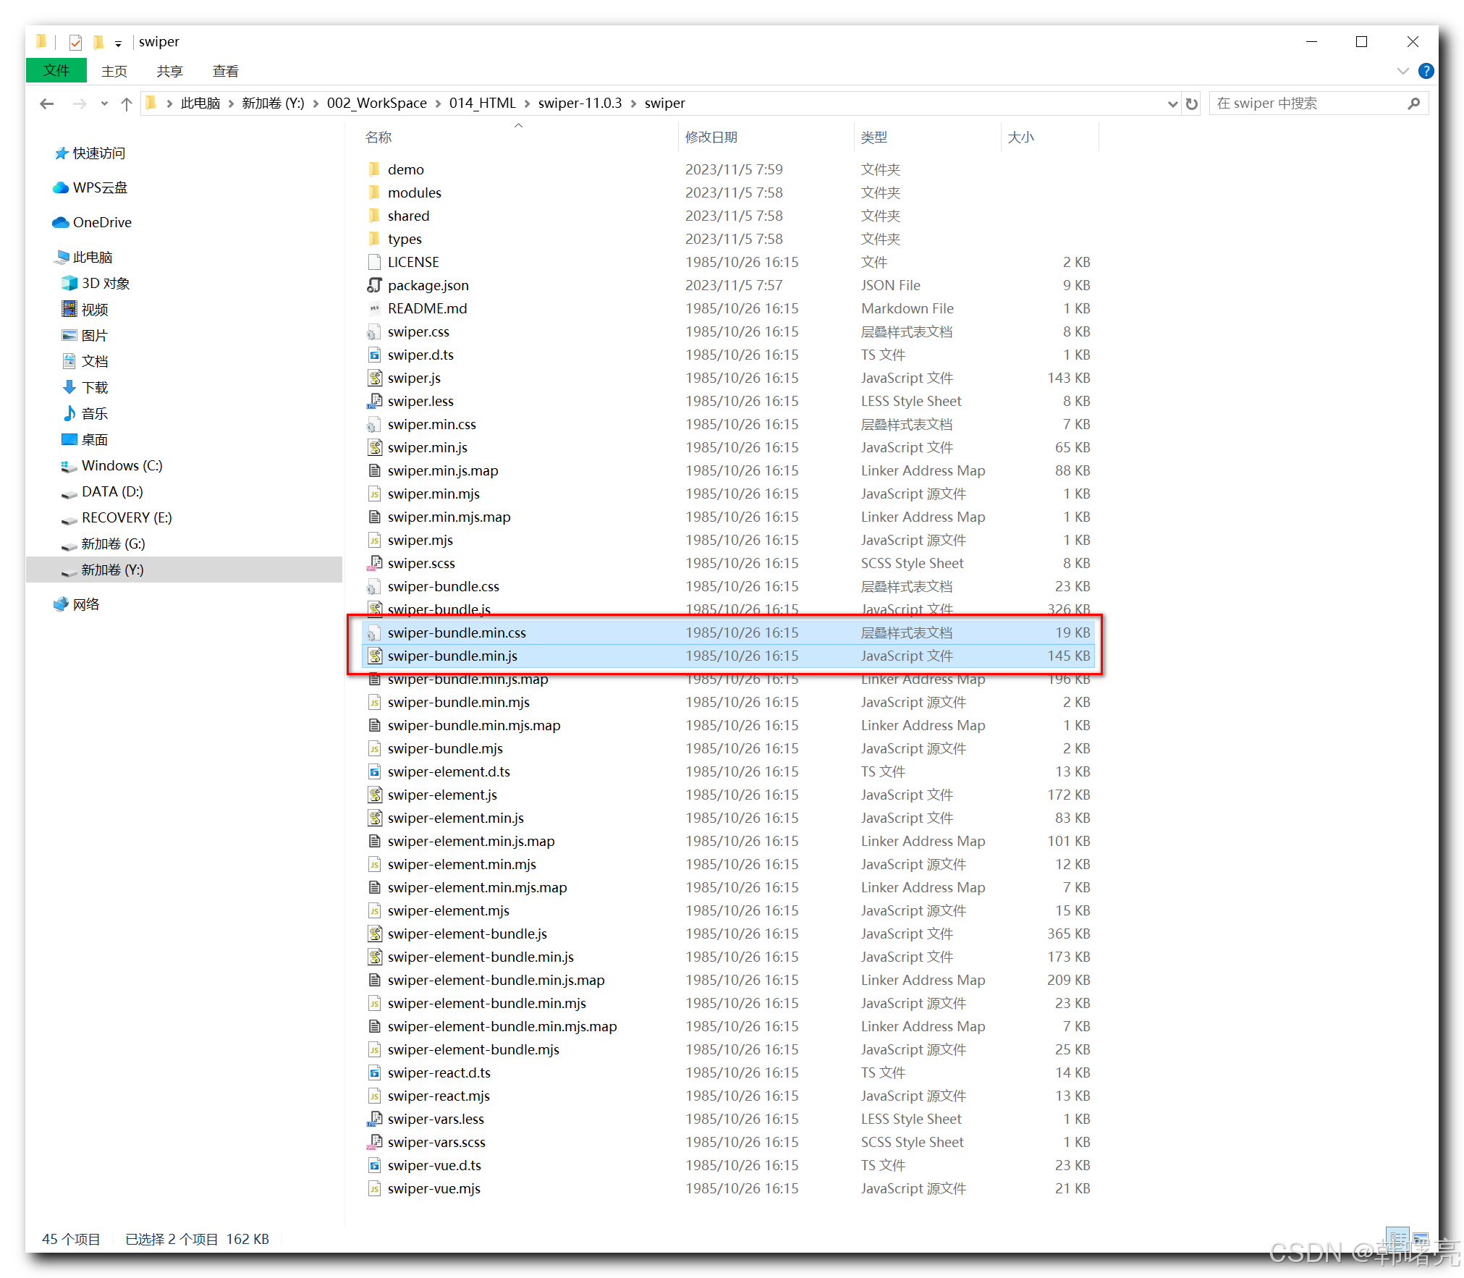The height and width of the screenshot is (1278, 1464).
Task: Switch to the 查看 tab
Action: [x=225, y=71]
